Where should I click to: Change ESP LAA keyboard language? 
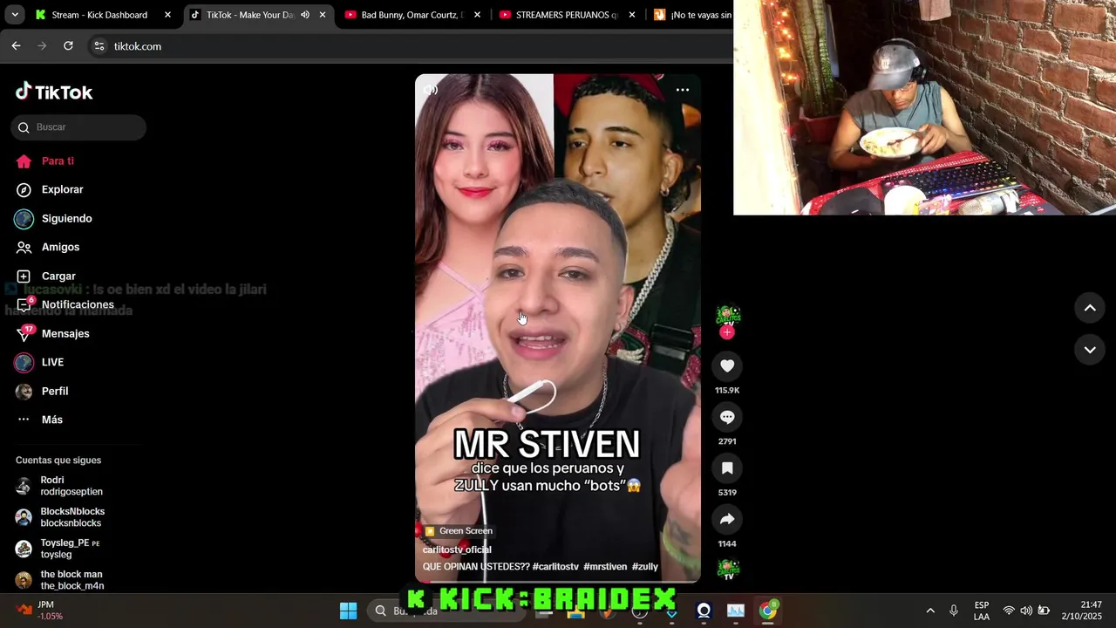982,611
